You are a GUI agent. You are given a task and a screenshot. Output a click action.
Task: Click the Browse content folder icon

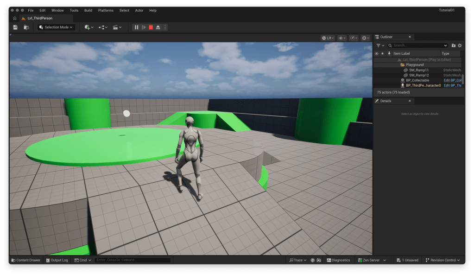point(26,27)
